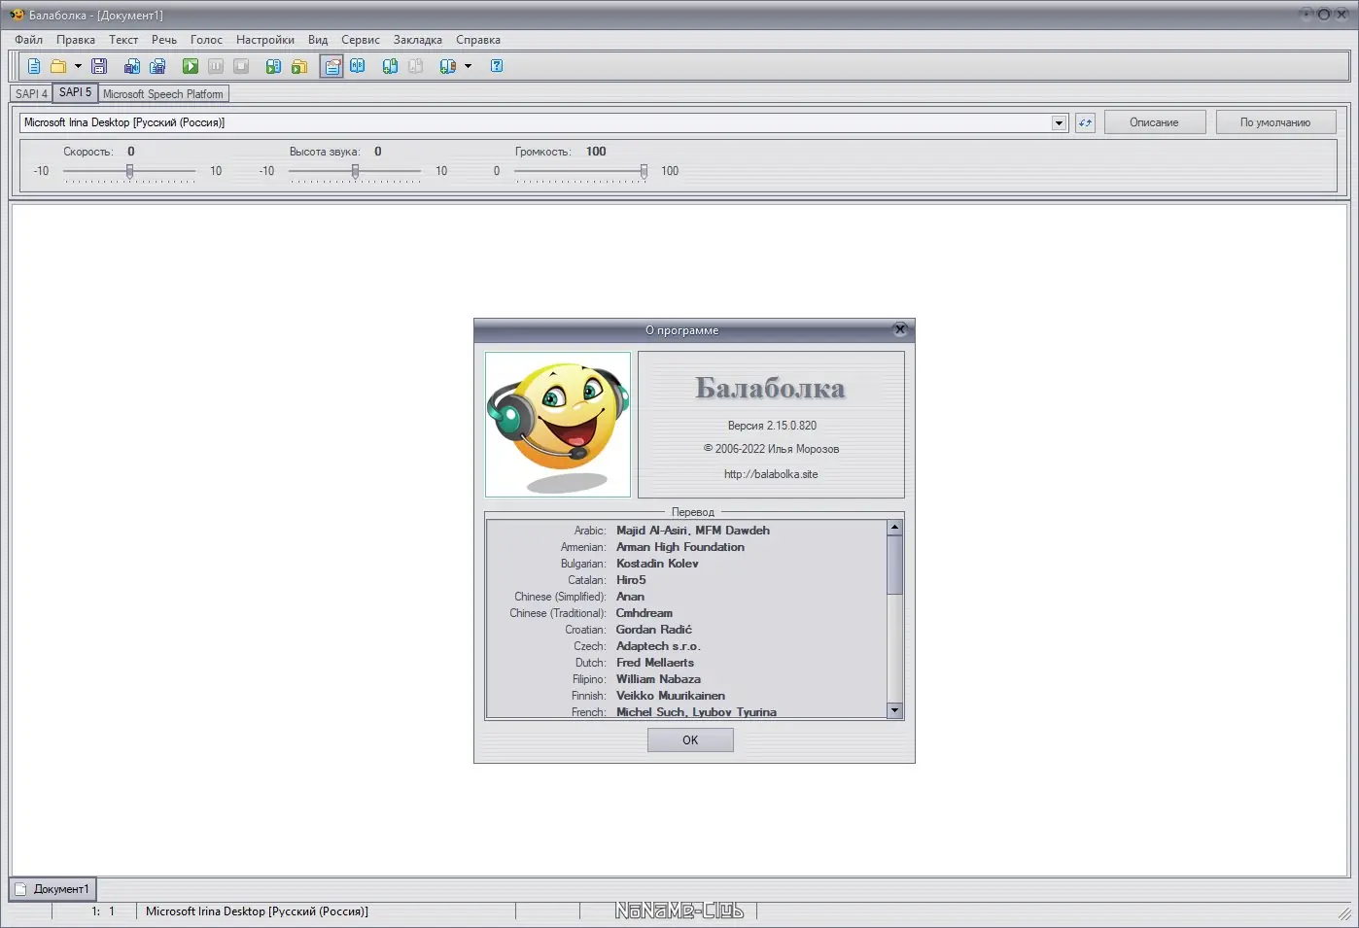Open the Закладка menu
The height and width of the screenshot is (928, 1359).
[418, 40]
